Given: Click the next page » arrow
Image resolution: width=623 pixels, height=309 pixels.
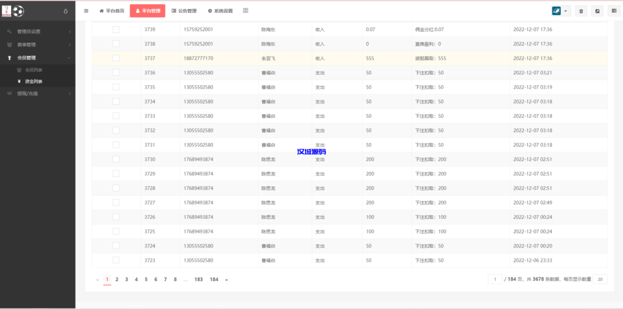Looking at the screenshot, I should click(x=226, y=280).
